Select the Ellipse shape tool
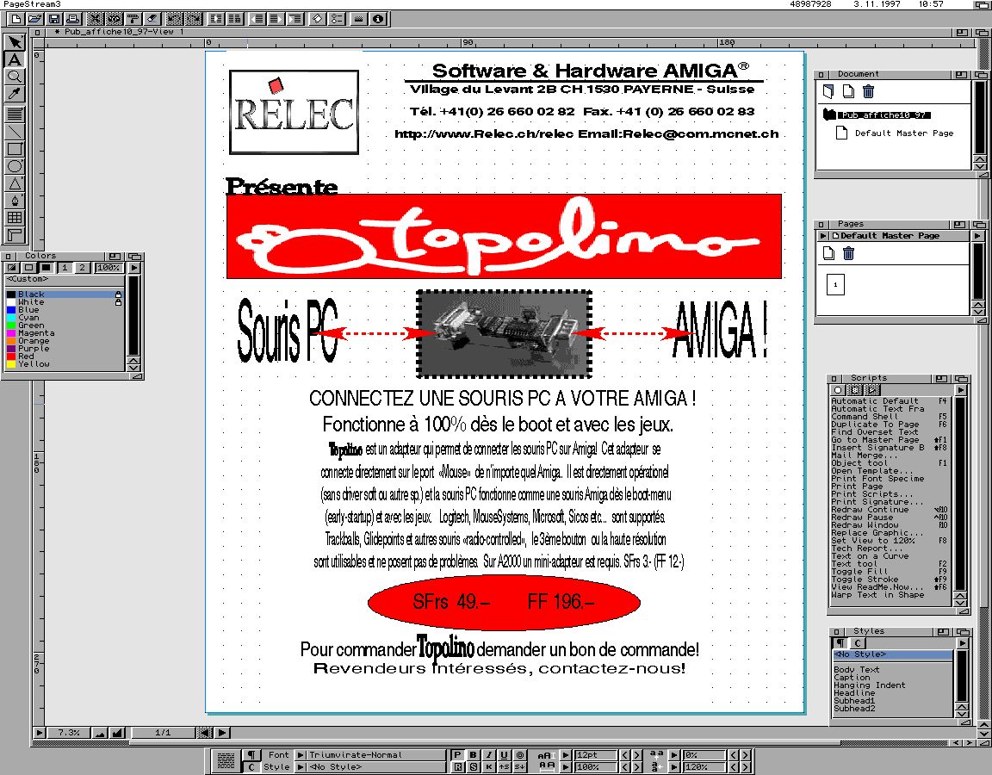 click(15, 166)
